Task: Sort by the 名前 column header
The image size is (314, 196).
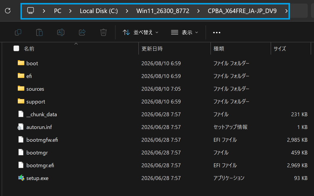Action: 29,49
